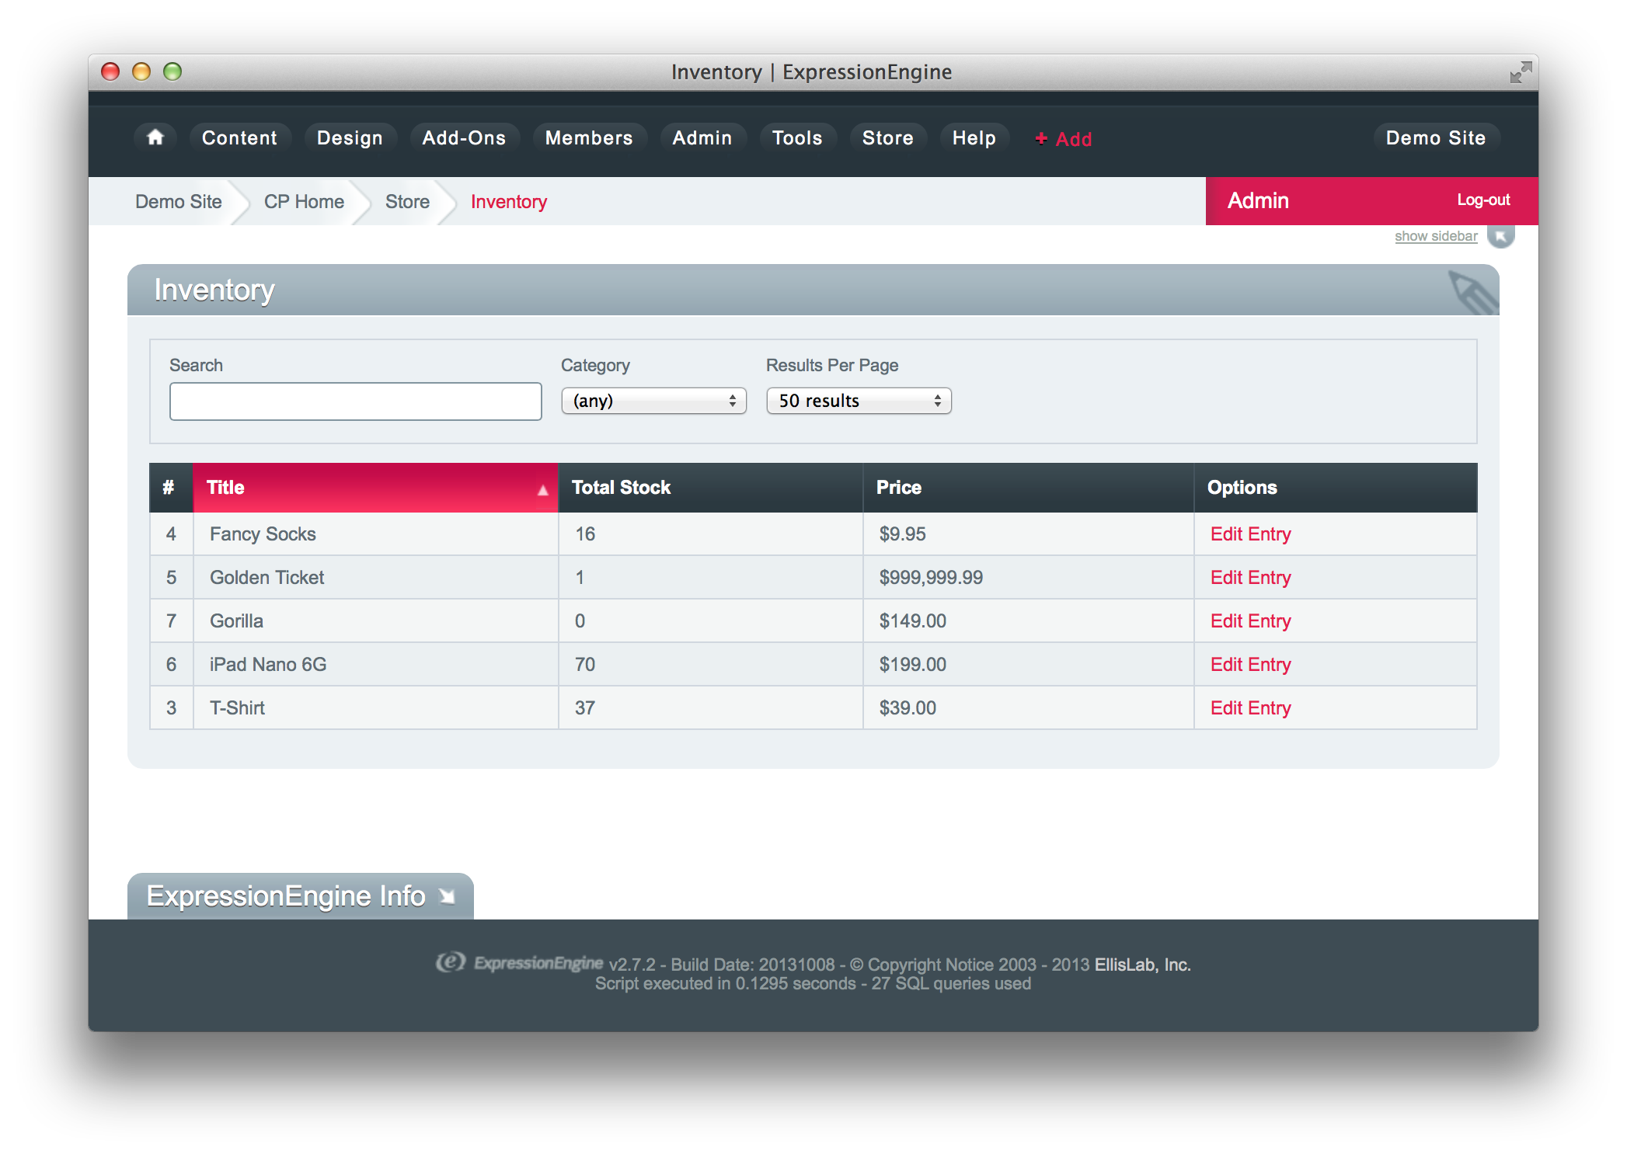Expand the ExpressionEngine Info panel
The image size is (1627, 1154).
point(301,896)
